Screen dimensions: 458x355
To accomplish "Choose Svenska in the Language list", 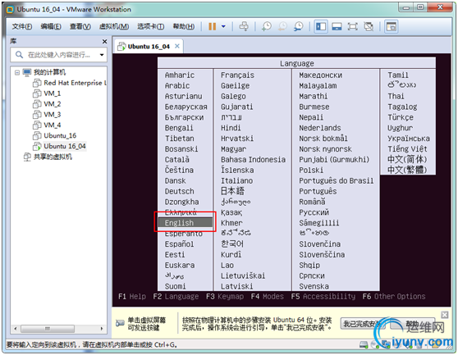I will pos(314,286).
